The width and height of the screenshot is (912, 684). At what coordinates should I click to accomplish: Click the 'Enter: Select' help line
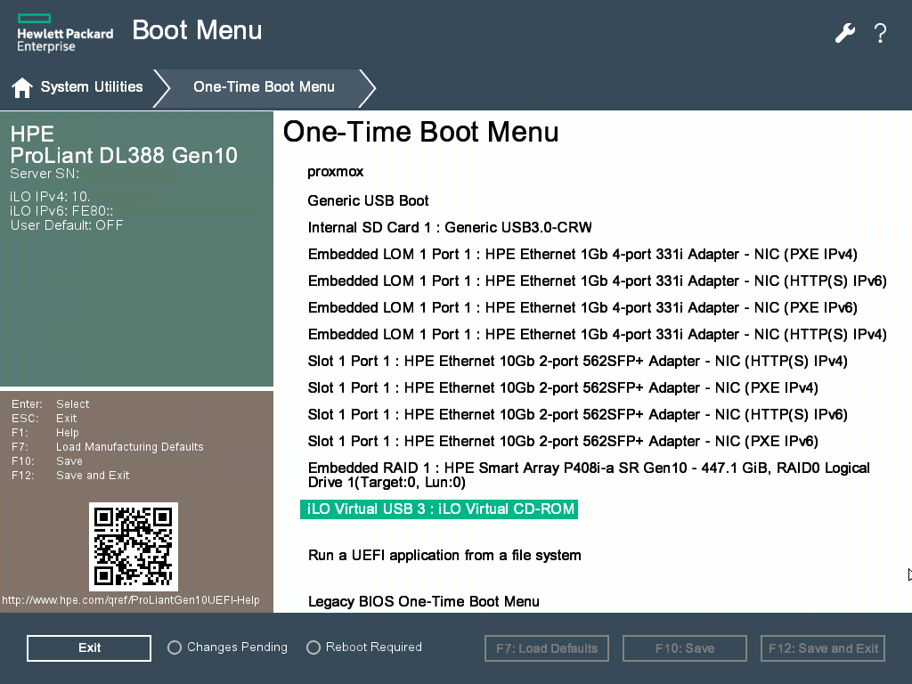pos(51,403)
